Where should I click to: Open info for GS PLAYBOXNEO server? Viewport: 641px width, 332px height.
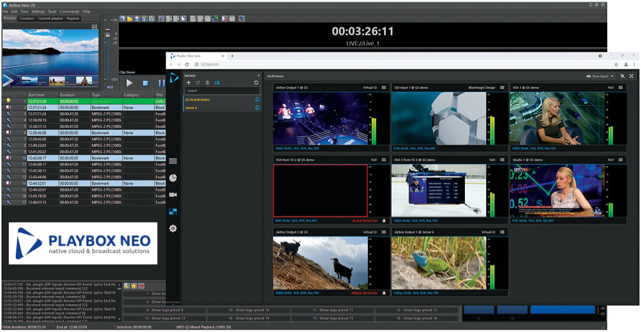(x=257, y=100)
